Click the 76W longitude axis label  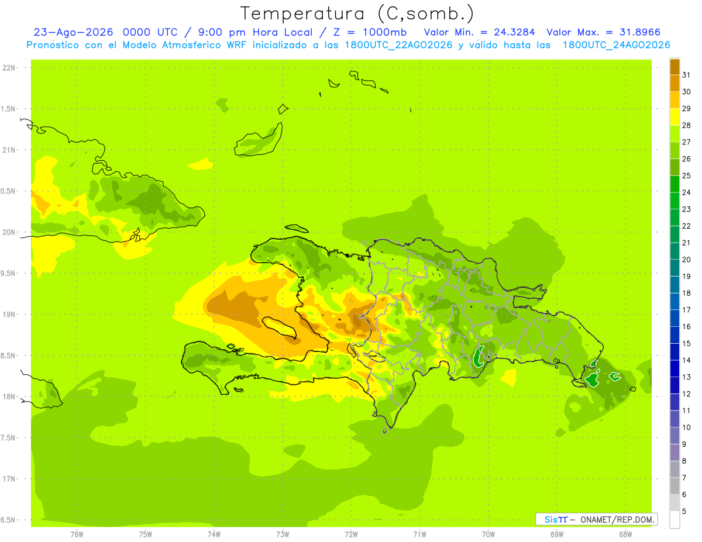77,534
